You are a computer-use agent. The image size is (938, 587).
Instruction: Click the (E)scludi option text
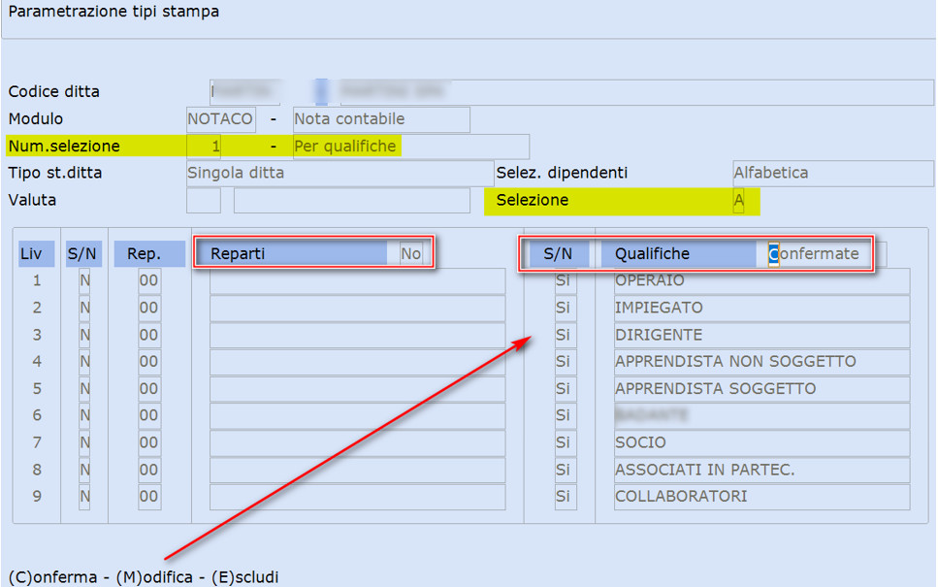pyautogui.click(x=245, y=577)
